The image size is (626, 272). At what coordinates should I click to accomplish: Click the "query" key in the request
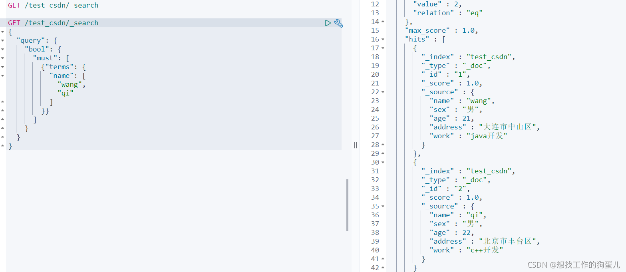30,40
